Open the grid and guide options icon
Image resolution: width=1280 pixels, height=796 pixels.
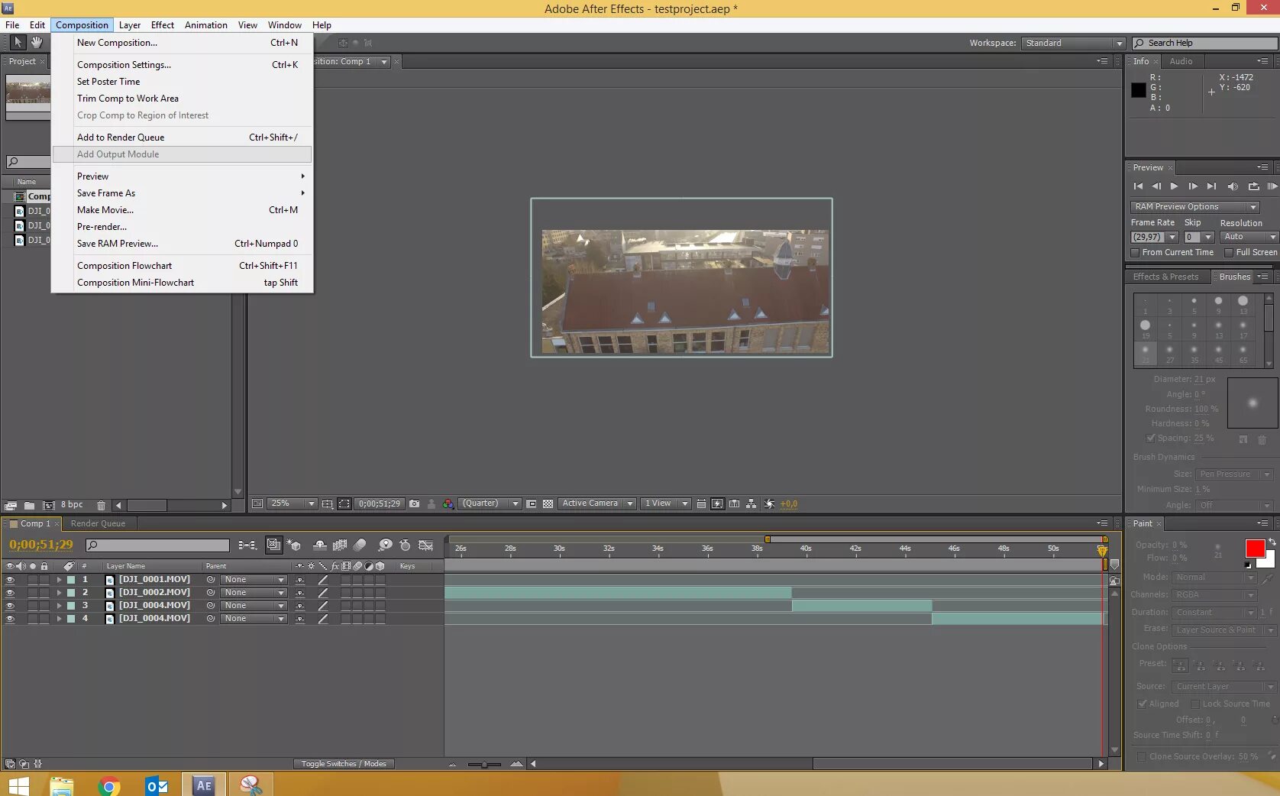click(327, 504)
